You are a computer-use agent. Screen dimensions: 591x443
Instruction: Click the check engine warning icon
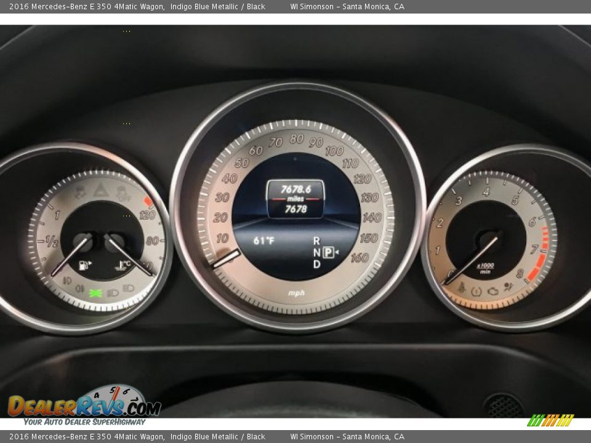pos(492,291)
